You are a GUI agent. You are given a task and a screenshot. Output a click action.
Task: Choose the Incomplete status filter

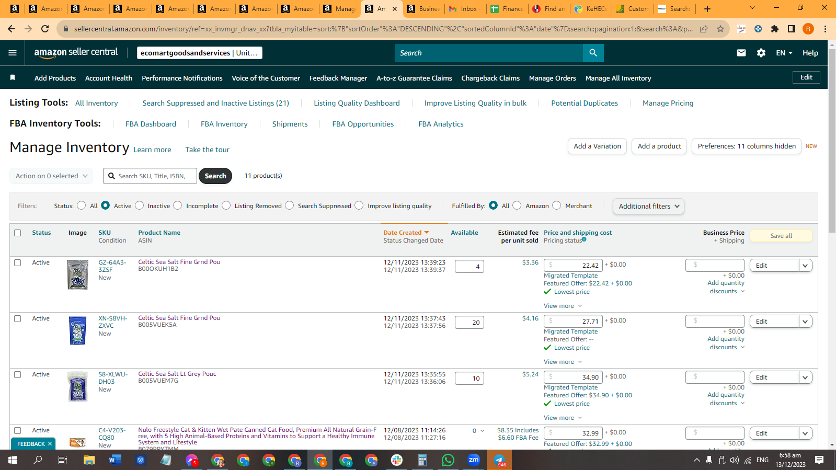(178, 205)
